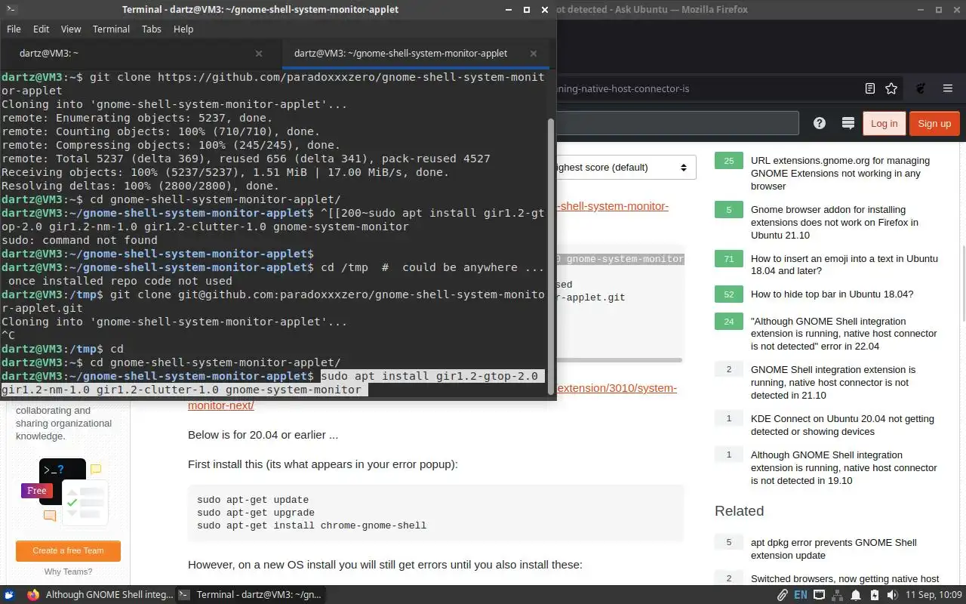The image size is (966, 604).
Task: Open the GNOME Shell integration extension icon
Action: coord(921,88)
